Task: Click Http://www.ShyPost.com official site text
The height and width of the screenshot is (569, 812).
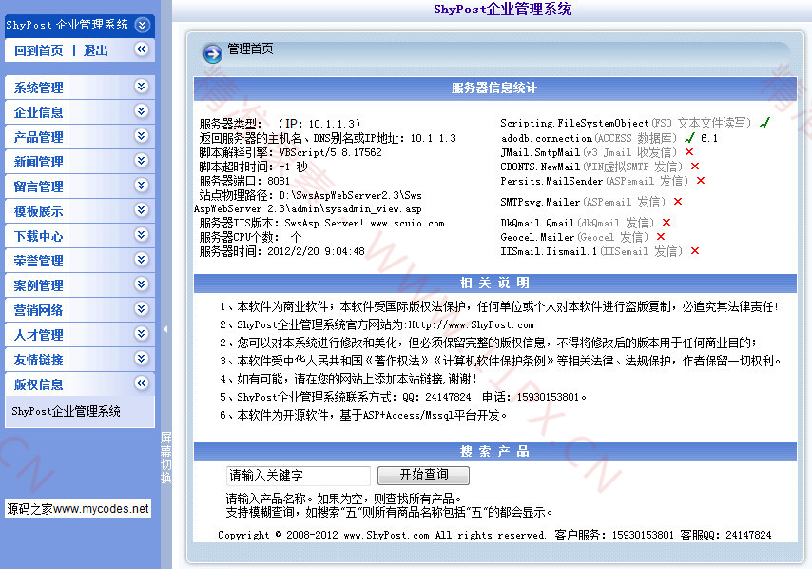Action: (472, 324)
